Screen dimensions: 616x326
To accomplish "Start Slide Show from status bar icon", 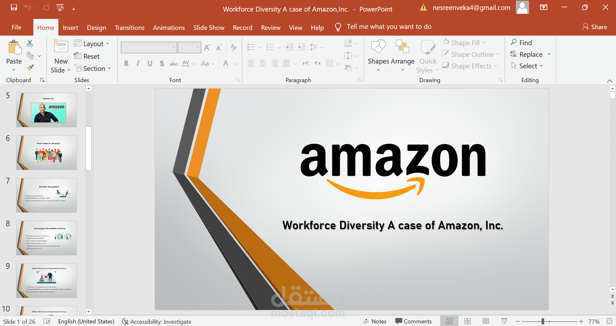I will click(x=504, y=321).
